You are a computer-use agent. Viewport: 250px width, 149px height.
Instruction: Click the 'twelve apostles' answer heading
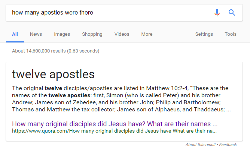[x=53, y=74]
